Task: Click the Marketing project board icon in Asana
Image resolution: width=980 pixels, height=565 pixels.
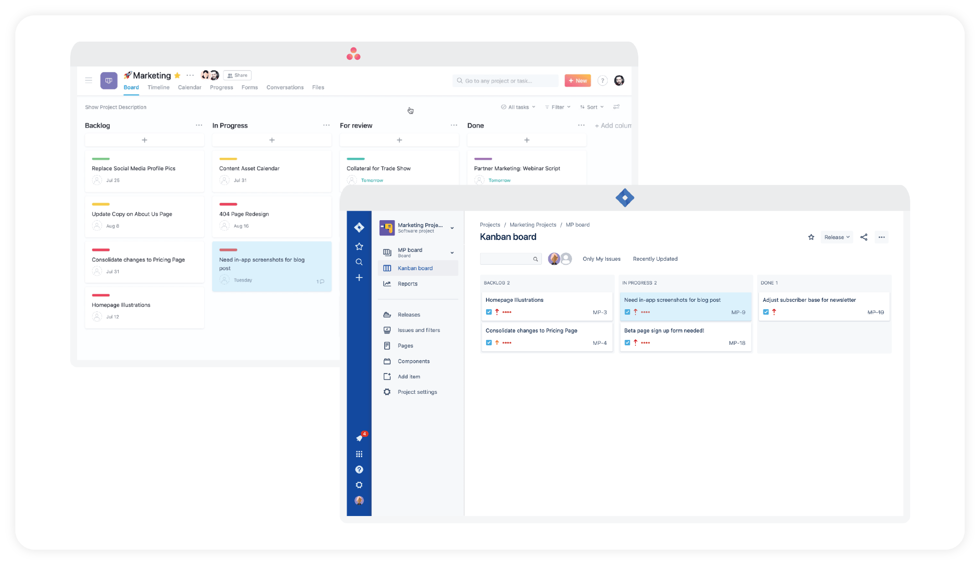Action: tap(109, 81)
